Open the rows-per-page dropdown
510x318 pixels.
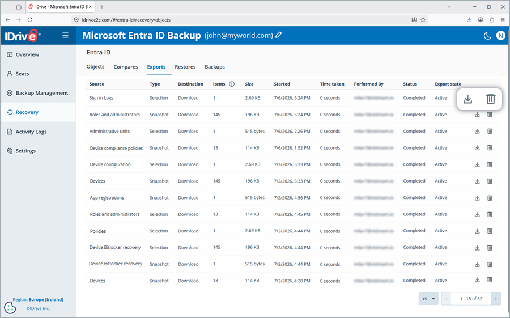coord(428,299)
